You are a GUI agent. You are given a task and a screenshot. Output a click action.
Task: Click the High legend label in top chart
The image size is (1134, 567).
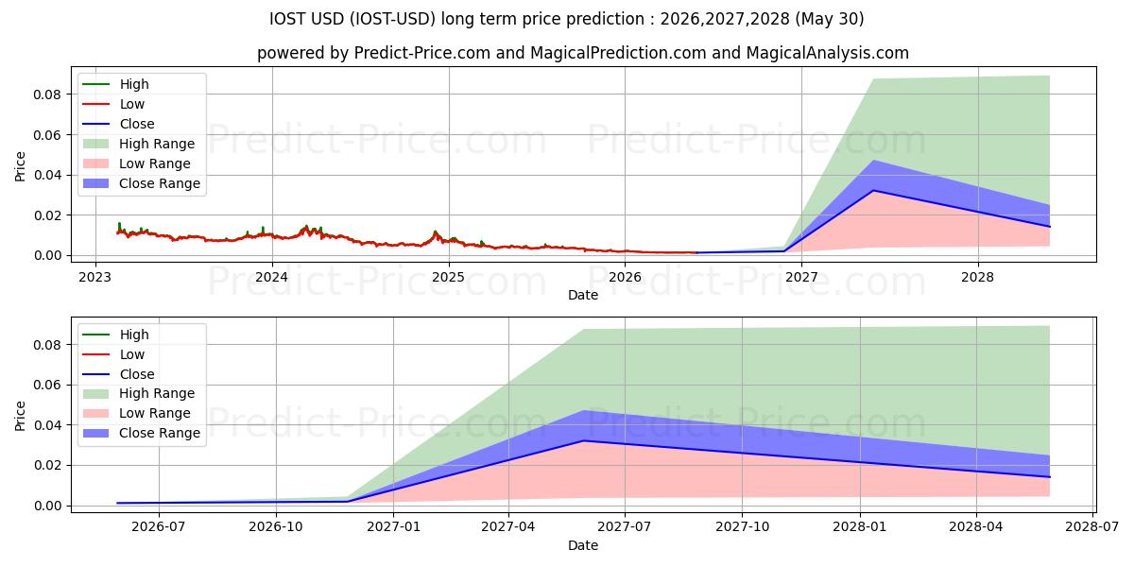tap(134, 84)
